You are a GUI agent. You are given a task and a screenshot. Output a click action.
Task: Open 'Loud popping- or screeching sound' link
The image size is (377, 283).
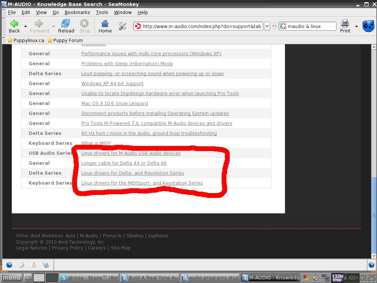point(152,73)
